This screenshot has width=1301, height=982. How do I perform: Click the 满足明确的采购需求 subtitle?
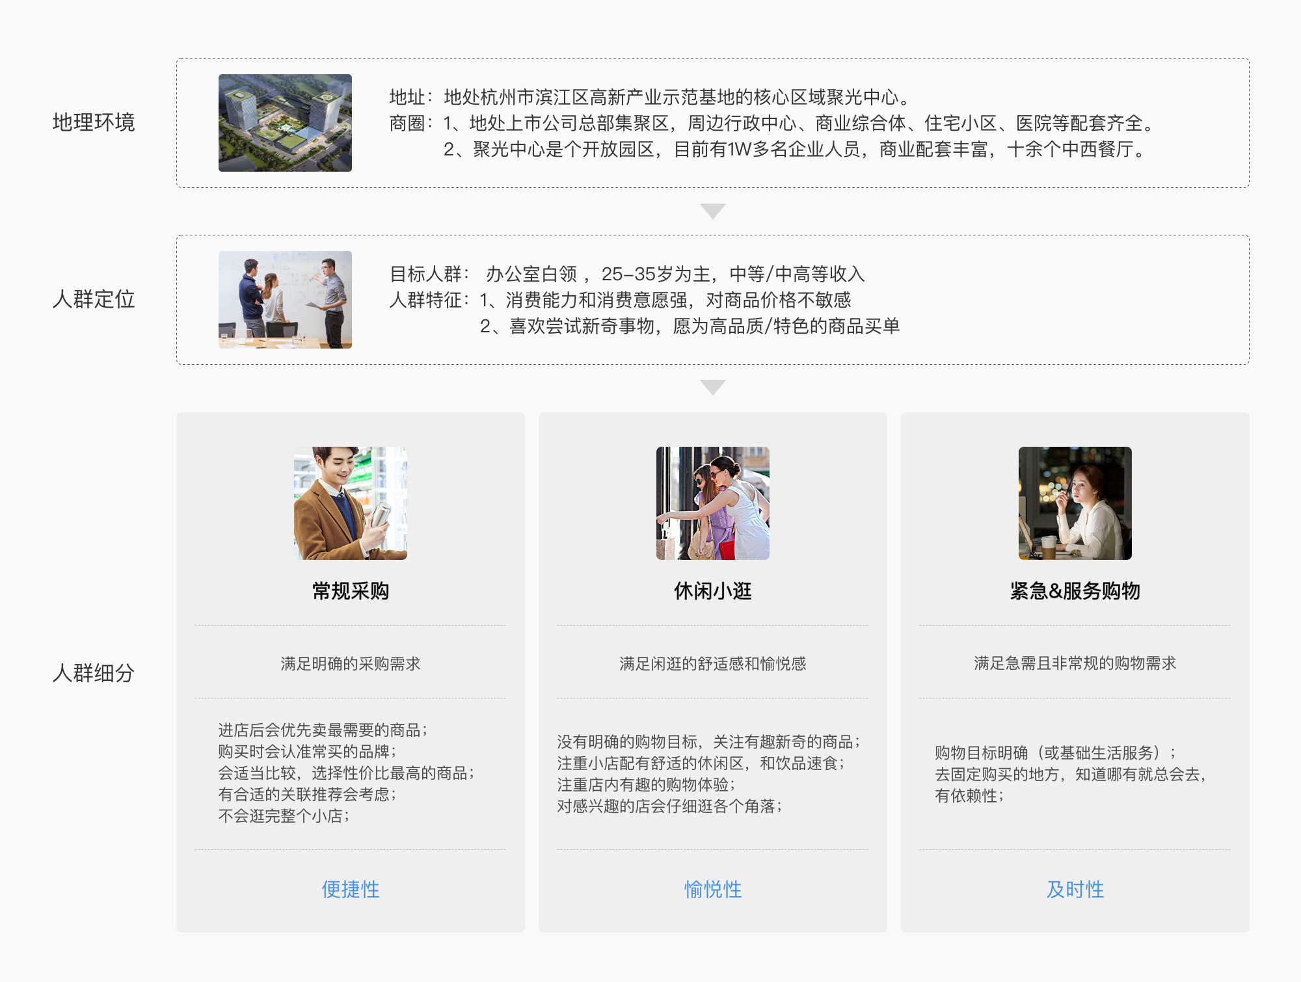pyautogui.click(x=350, y=663)
